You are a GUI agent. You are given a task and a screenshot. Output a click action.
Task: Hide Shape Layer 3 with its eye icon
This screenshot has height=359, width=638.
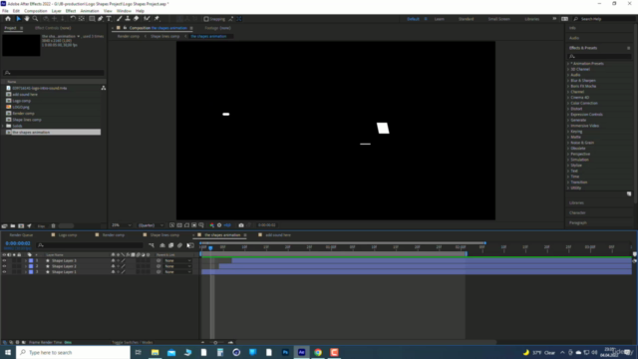(4, 260)
